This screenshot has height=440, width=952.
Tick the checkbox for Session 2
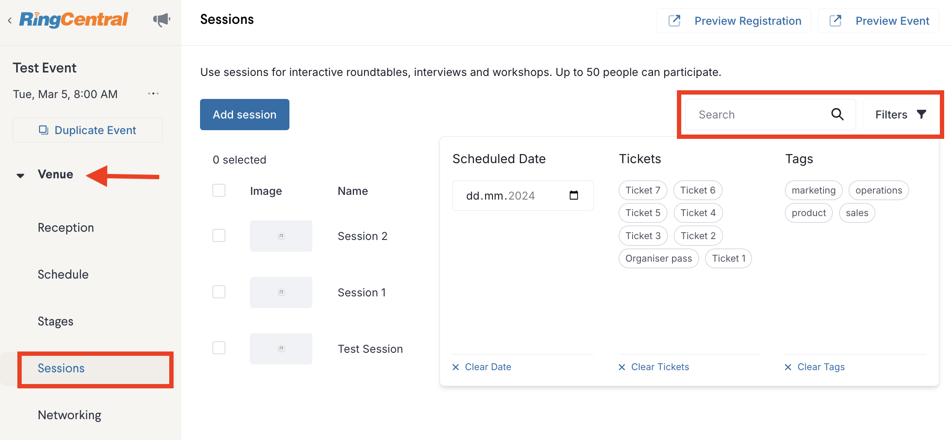click(219, 236)
